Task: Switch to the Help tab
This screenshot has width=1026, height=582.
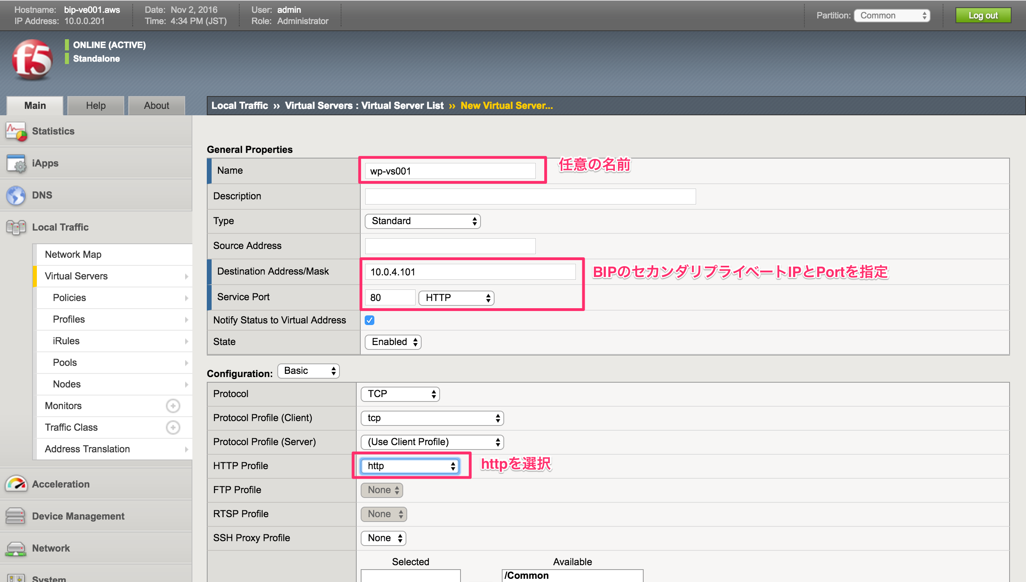Action: 95,105
